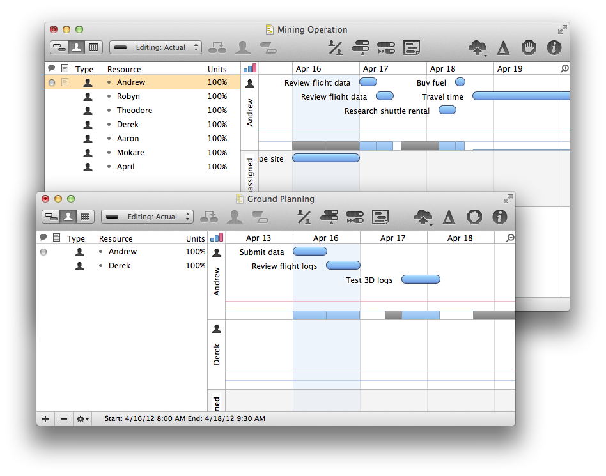Viewport: 606px width, 476px height.
Task: Open Editing: Actual dropdown in Mining Operation
Action: pos(155,47)
